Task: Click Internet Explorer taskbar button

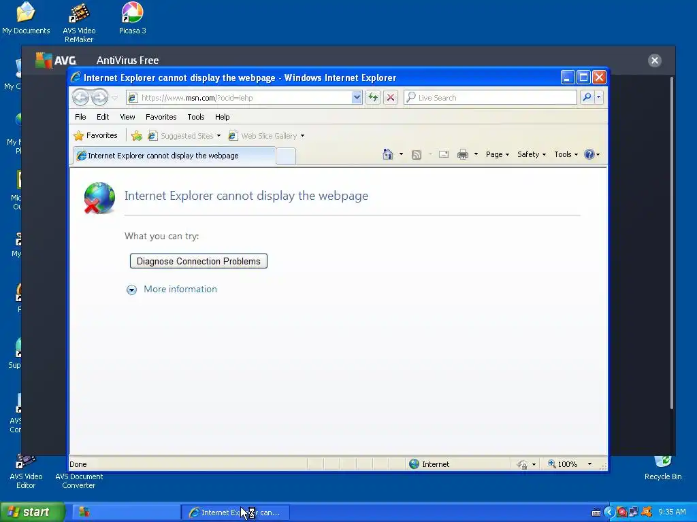Action: [x=236, y=512]
